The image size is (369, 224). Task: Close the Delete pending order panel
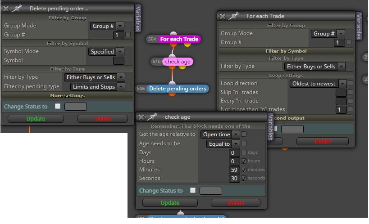pos(6,9)
